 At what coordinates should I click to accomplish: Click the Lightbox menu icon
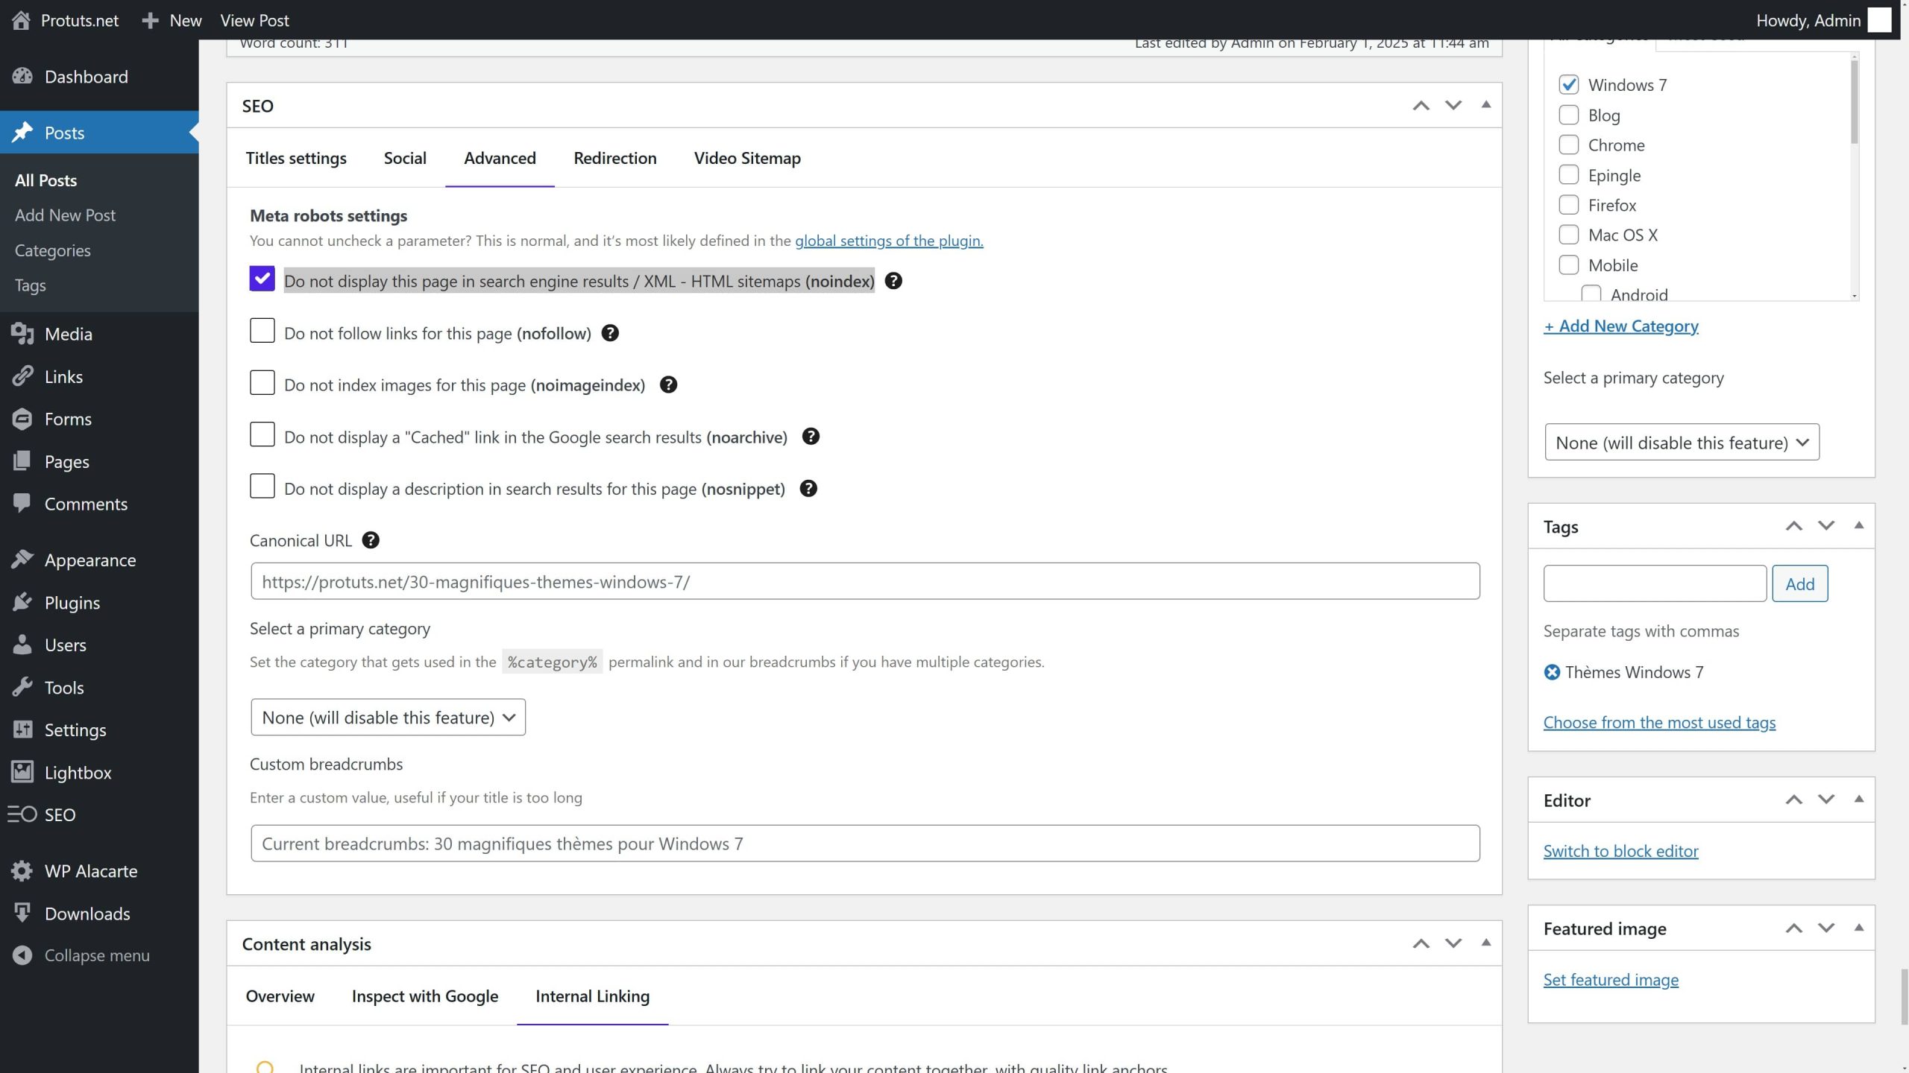[x=22, y=772]
